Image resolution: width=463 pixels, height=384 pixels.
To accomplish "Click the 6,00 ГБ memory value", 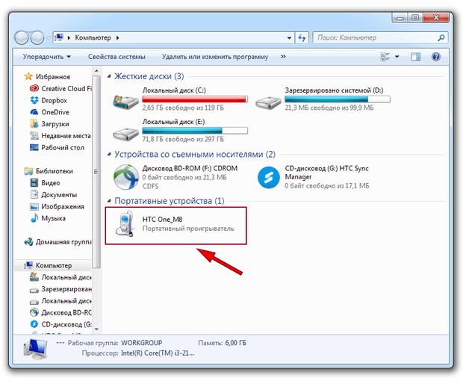I will pos(236,343).
